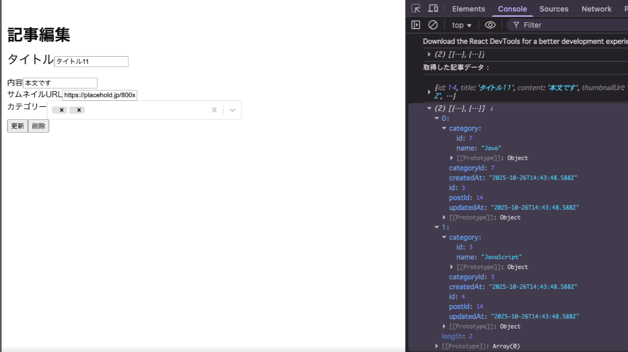Open the console sidebar panel icon
The width and height of the screenshot is (628, 352).
[415, 25]
